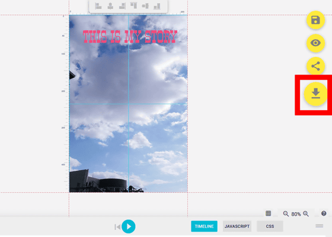
Task: Click the yellow download arrow button
Action: pos(315,94)
